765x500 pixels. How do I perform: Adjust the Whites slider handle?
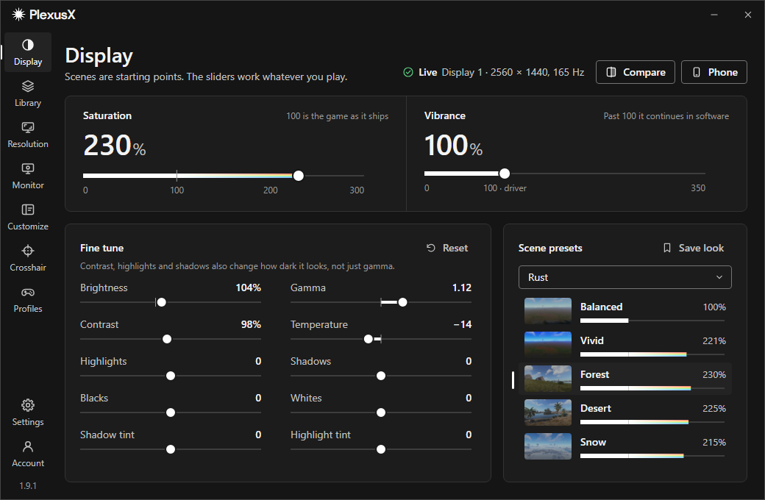(x=381, y=413)
